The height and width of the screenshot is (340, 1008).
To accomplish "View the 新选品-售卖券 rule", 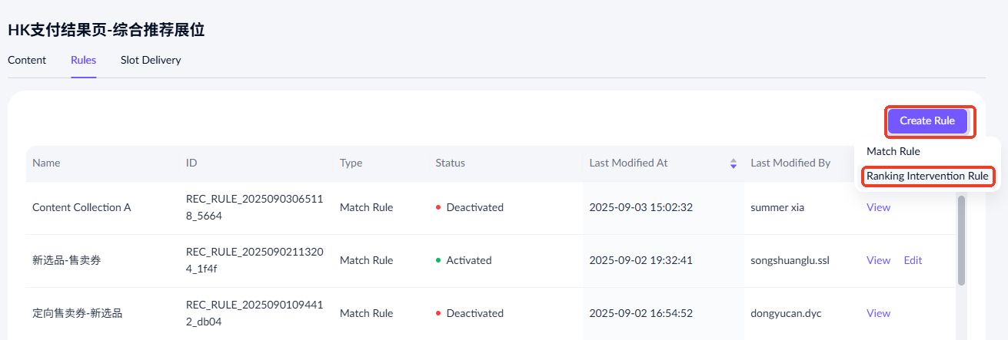I will pos(878,260).
